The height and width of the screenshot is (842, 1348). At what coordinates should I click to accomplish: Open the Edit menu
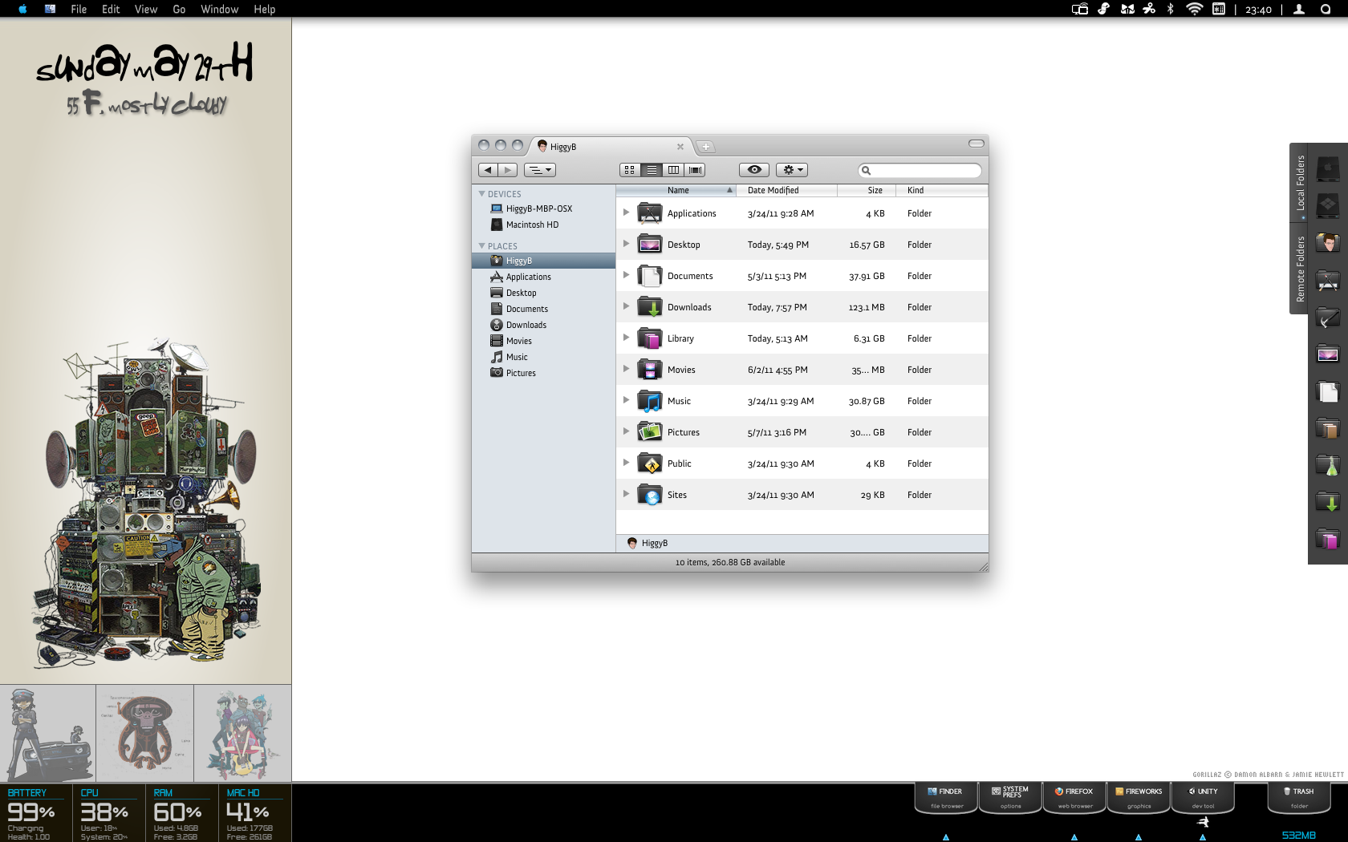(x=111, y=9)
